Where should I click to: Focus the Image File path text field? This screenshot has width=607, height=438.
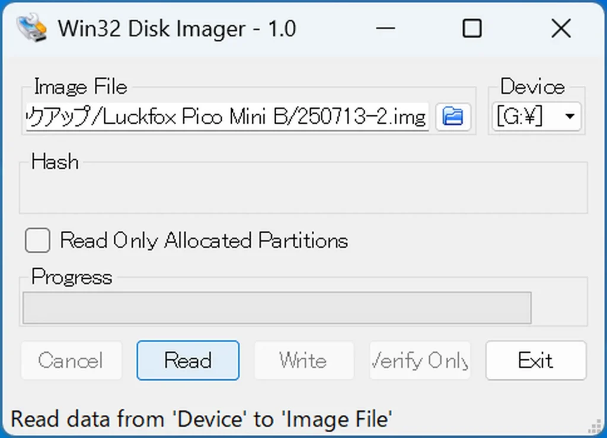coord(227,117)
